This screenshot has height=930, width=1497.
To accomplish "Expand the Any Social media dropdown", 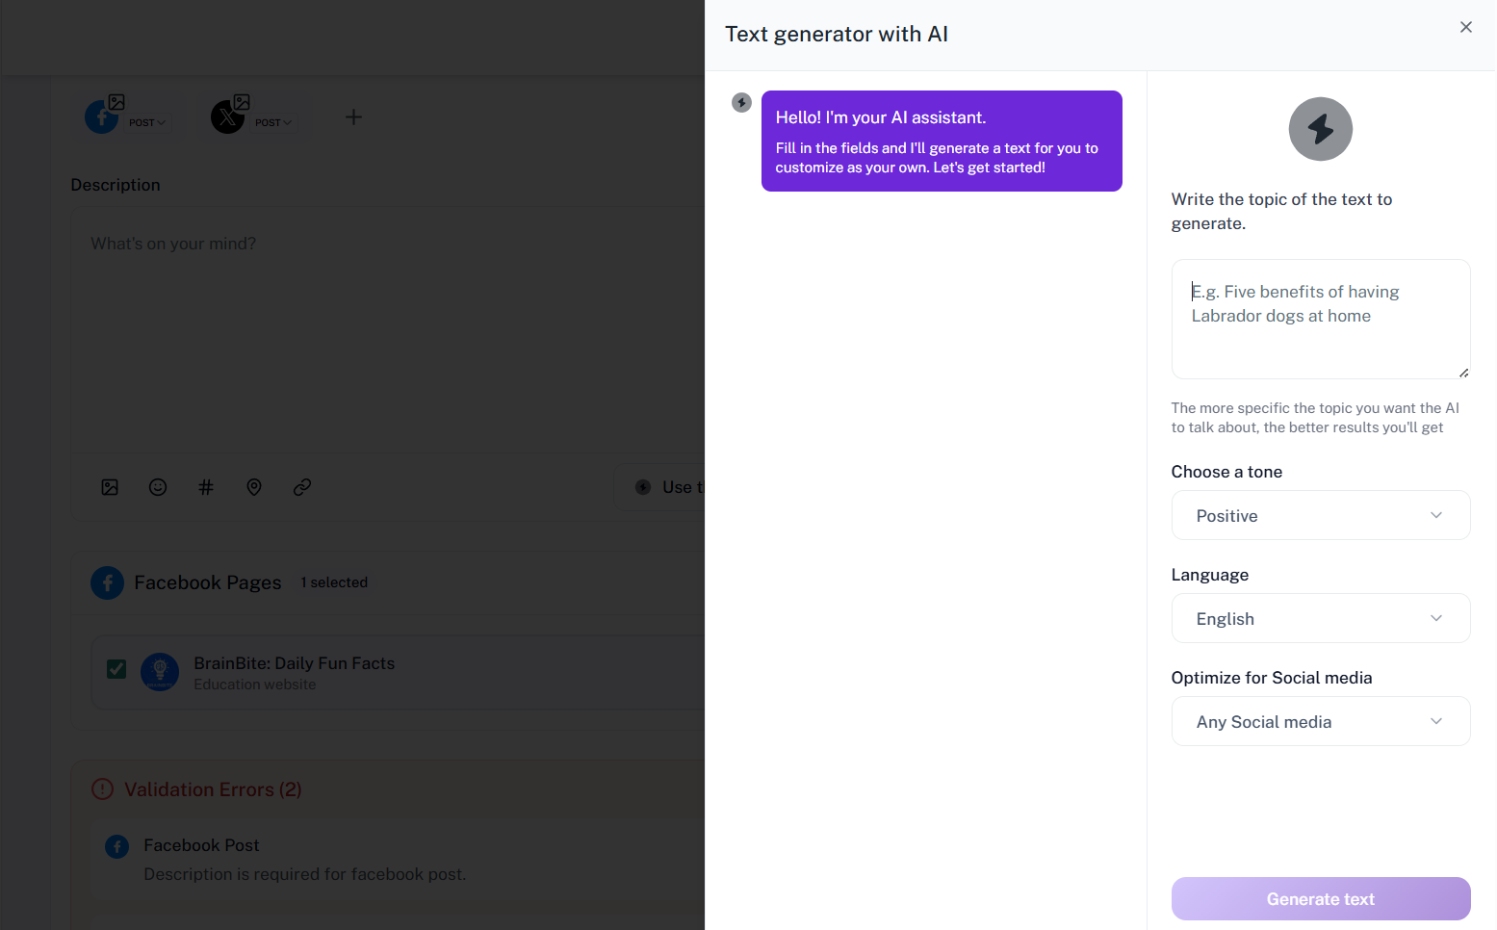I will (x=1320, y=721).
